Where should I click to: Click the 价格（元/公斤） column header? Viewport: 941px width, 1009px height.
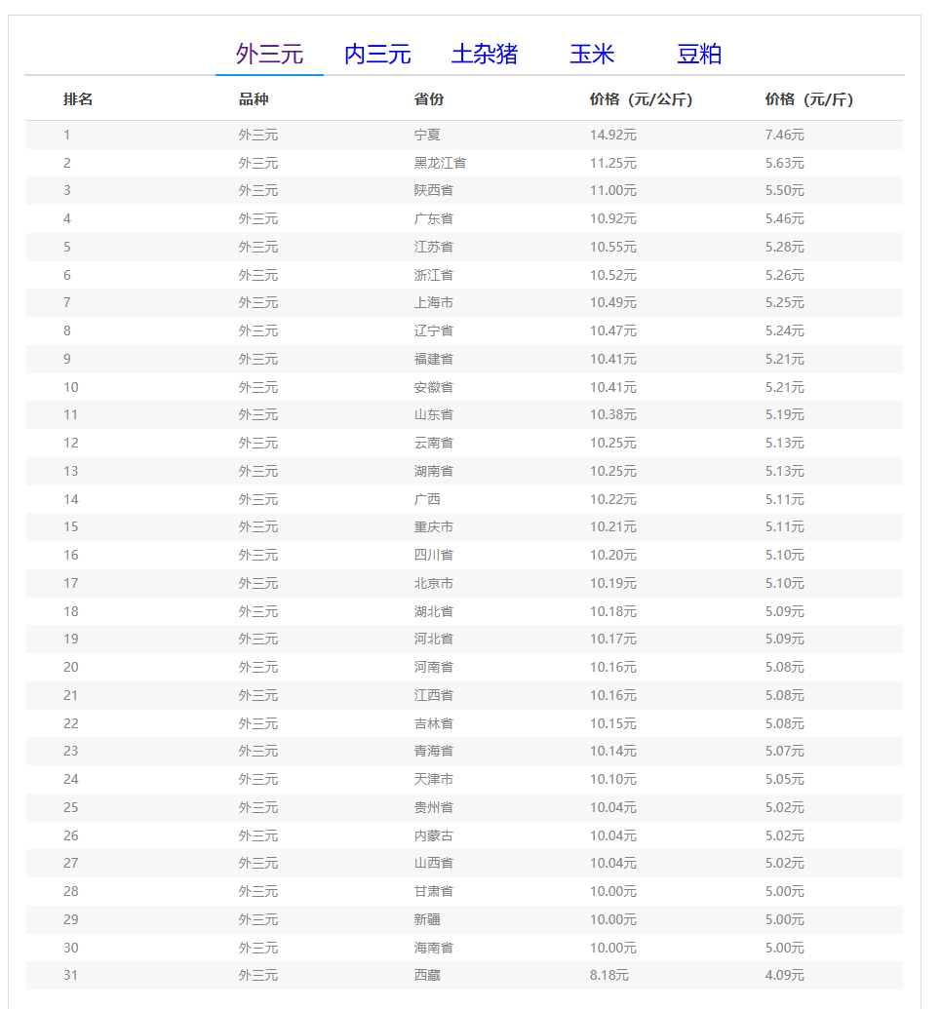pos(641,99)
